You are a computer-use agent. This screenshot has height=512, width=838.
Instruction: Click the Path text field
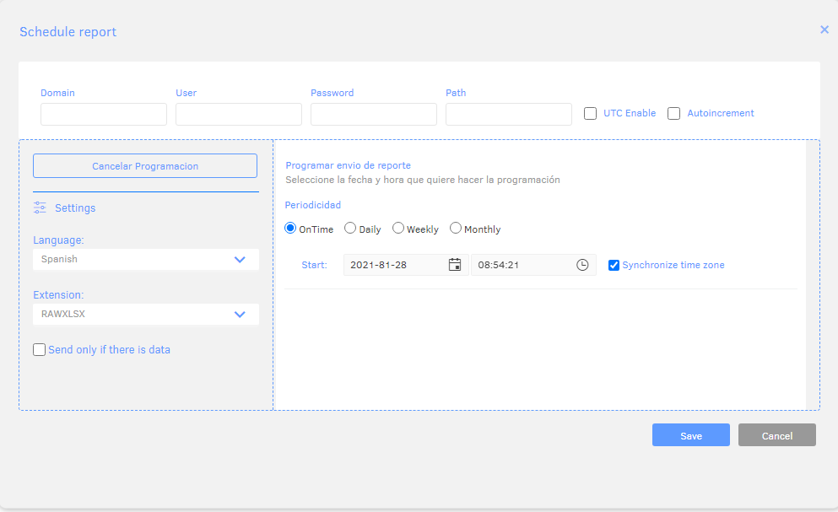(x=509, y=115)
